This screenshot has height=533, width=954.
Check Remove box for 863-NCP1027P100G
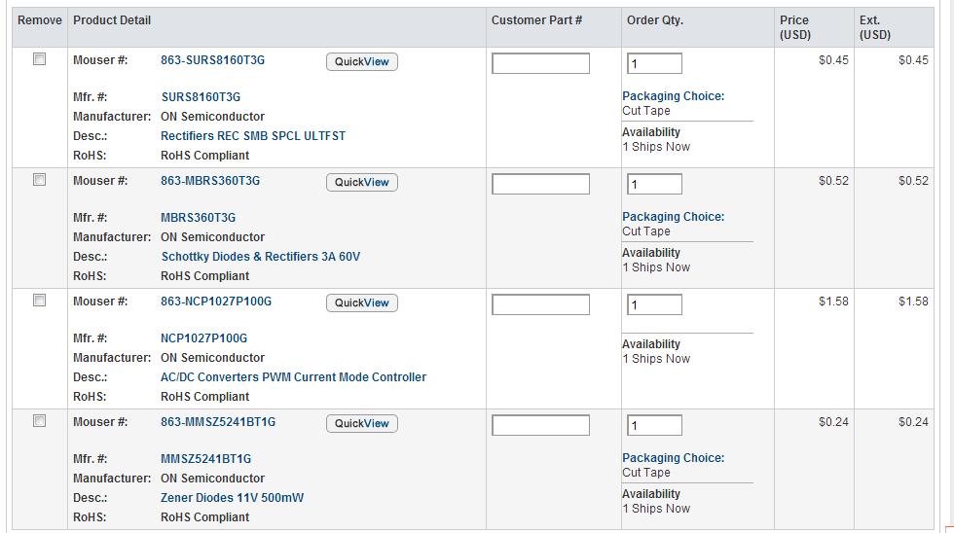(x=40, y=301)
